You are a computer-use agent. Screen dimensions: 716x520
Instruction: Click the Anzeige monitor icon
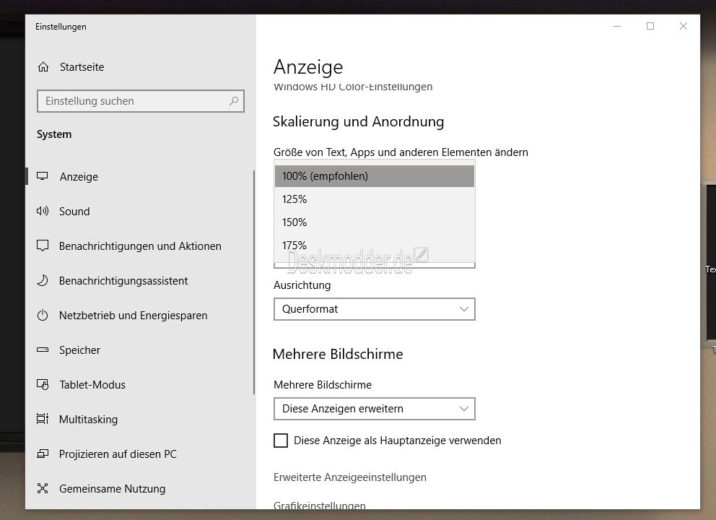(x=43, y=176)
